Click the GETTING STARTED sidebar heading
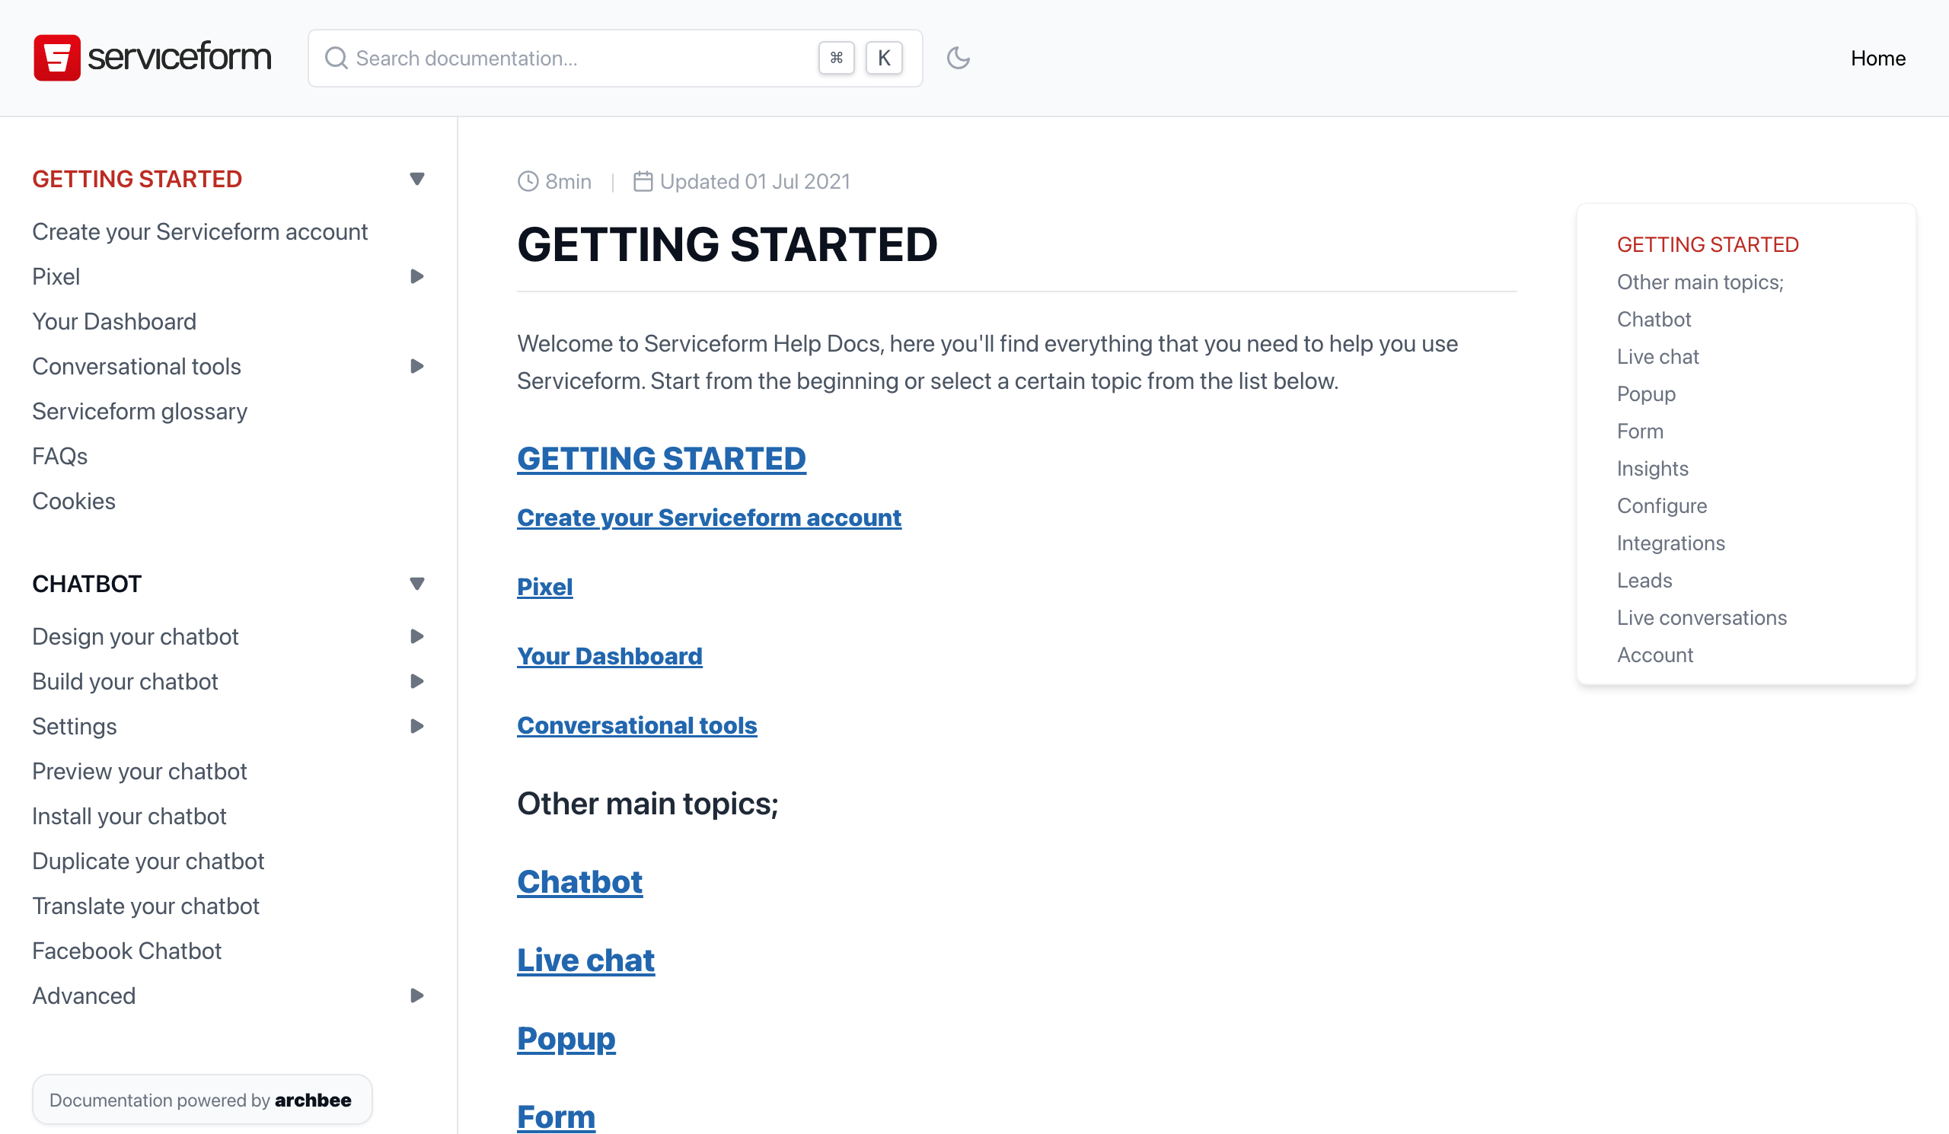The height and width of the screenshot is (1134, 1949). point(137,179)
